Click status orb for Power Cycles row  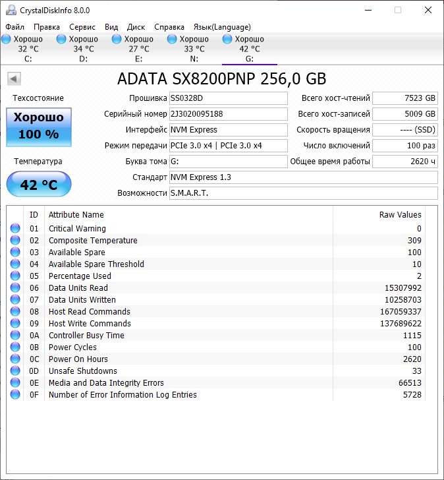[x=15, y=347]
